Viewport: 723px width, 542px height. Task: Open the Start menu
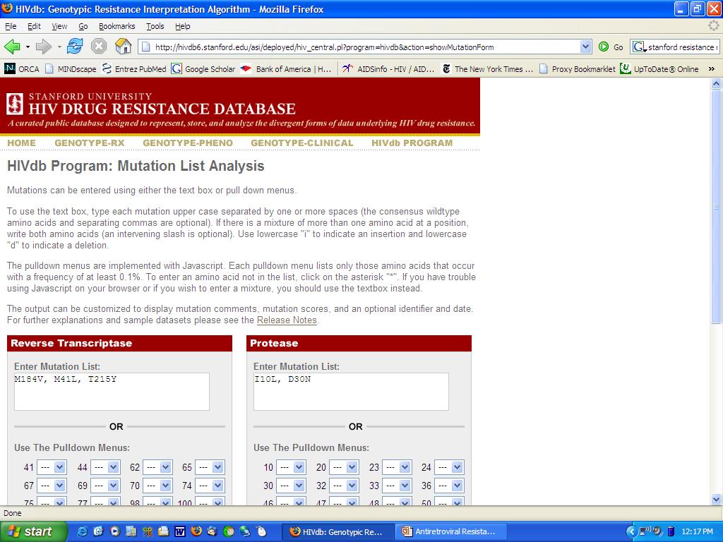pyautogui.click(x=32, y=531)
